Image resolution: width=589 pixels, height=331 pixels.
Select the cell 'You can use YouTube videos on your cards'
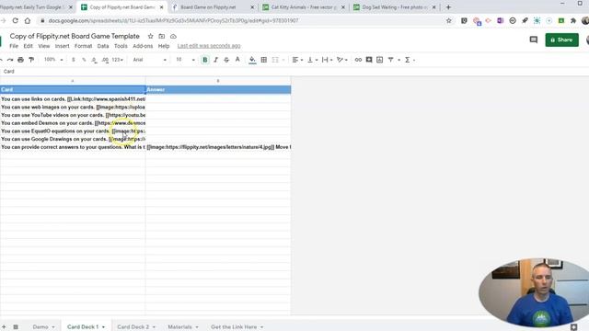click(x=73, y=115)
